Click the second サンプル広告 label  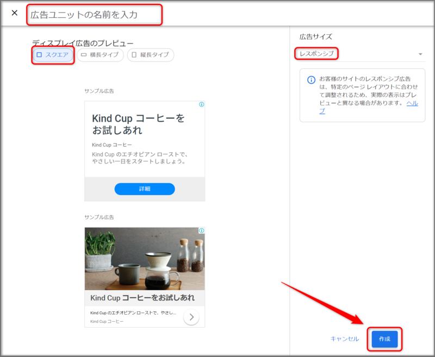[99, 217]
